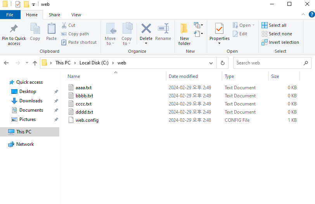Open Pictures in navigation pane
315x204 pixels.
(x=28, y=119)
